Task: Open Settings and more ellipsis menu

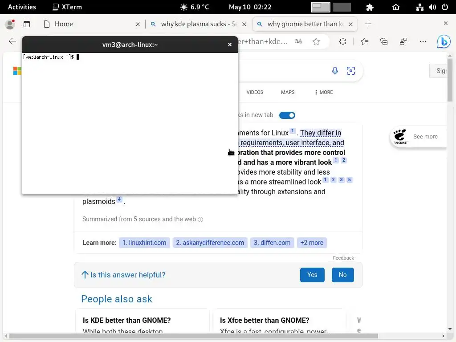Action: (423, 41)
